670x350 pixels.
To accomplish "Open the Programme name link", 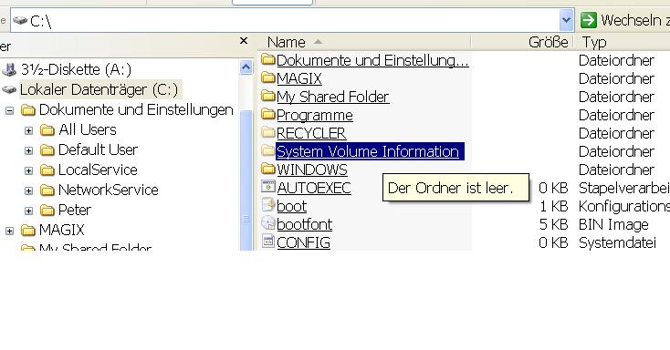I will pyautogui.click(x=315, y=115).
